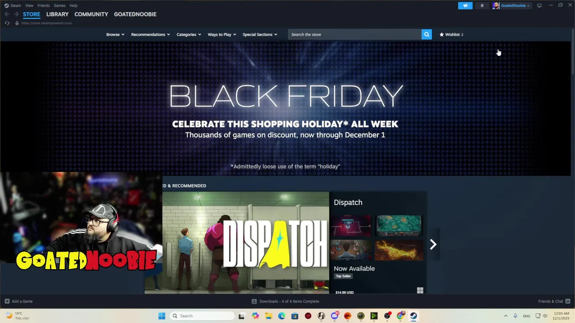Open Friends & Chat icon
The height and width of the screenshot is (323, 575).
pyautogui.click(x=568, y=301)
